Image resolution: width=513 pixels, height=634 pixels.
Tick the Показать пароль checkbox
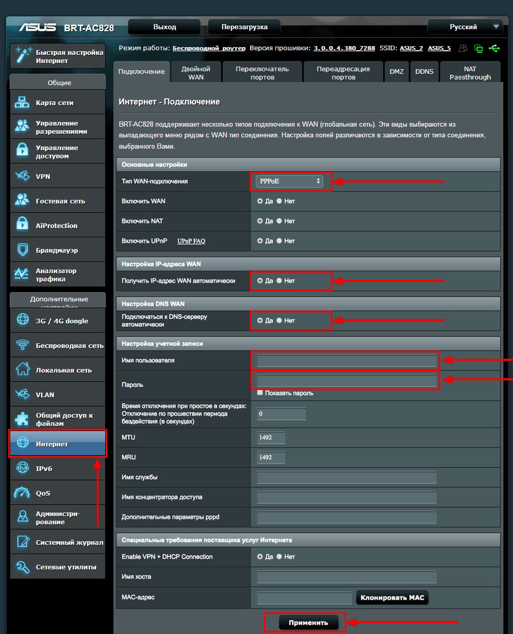[x=260, y=393]
